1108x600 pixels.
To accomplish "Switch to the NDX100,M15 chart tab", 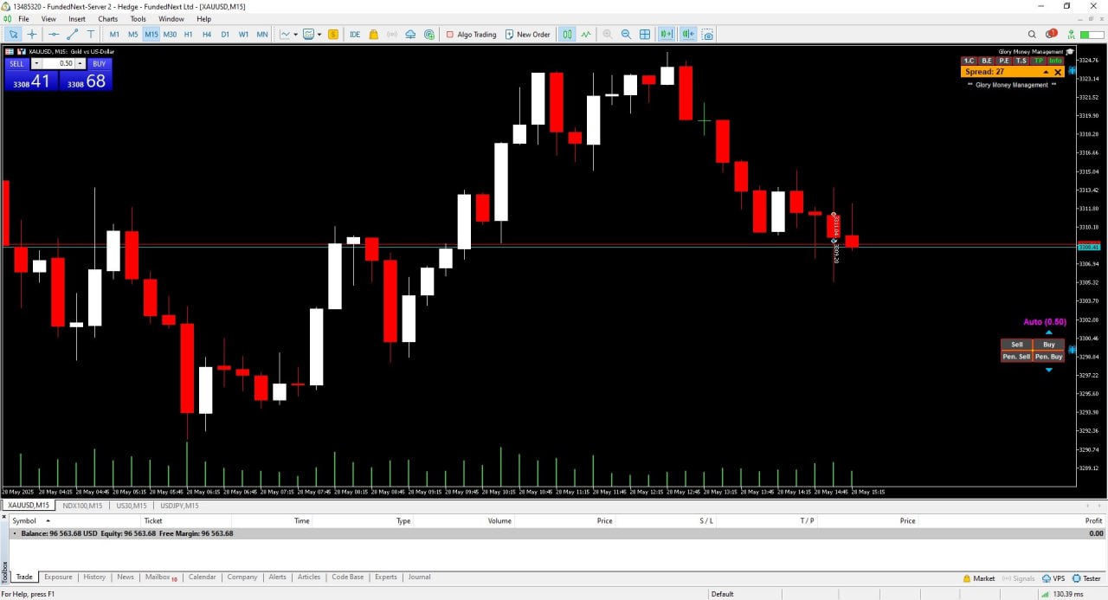I will pos(82,506).
